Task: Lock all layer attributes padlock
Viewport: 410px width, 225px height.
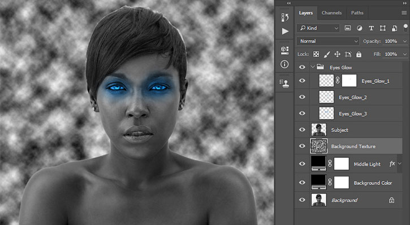Action: [359, 54]
